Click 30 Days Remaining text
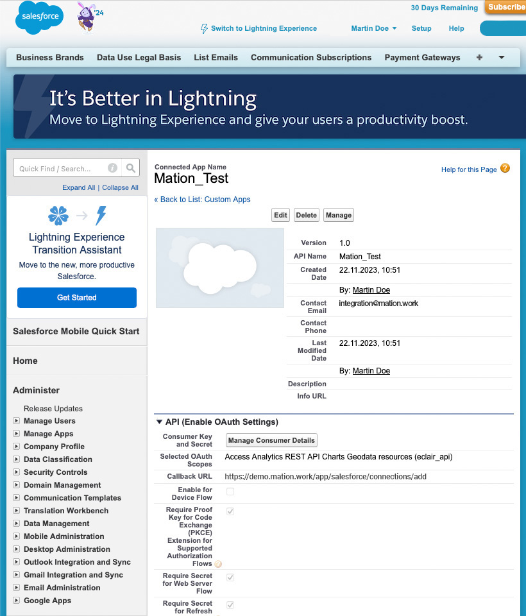The image size is (526, 616). click(445, 8)
